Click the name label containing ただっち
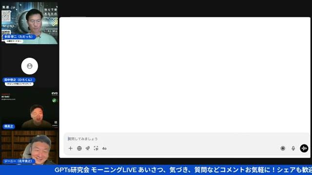Screen dimensions: 312x175 (x=19, y=37)
